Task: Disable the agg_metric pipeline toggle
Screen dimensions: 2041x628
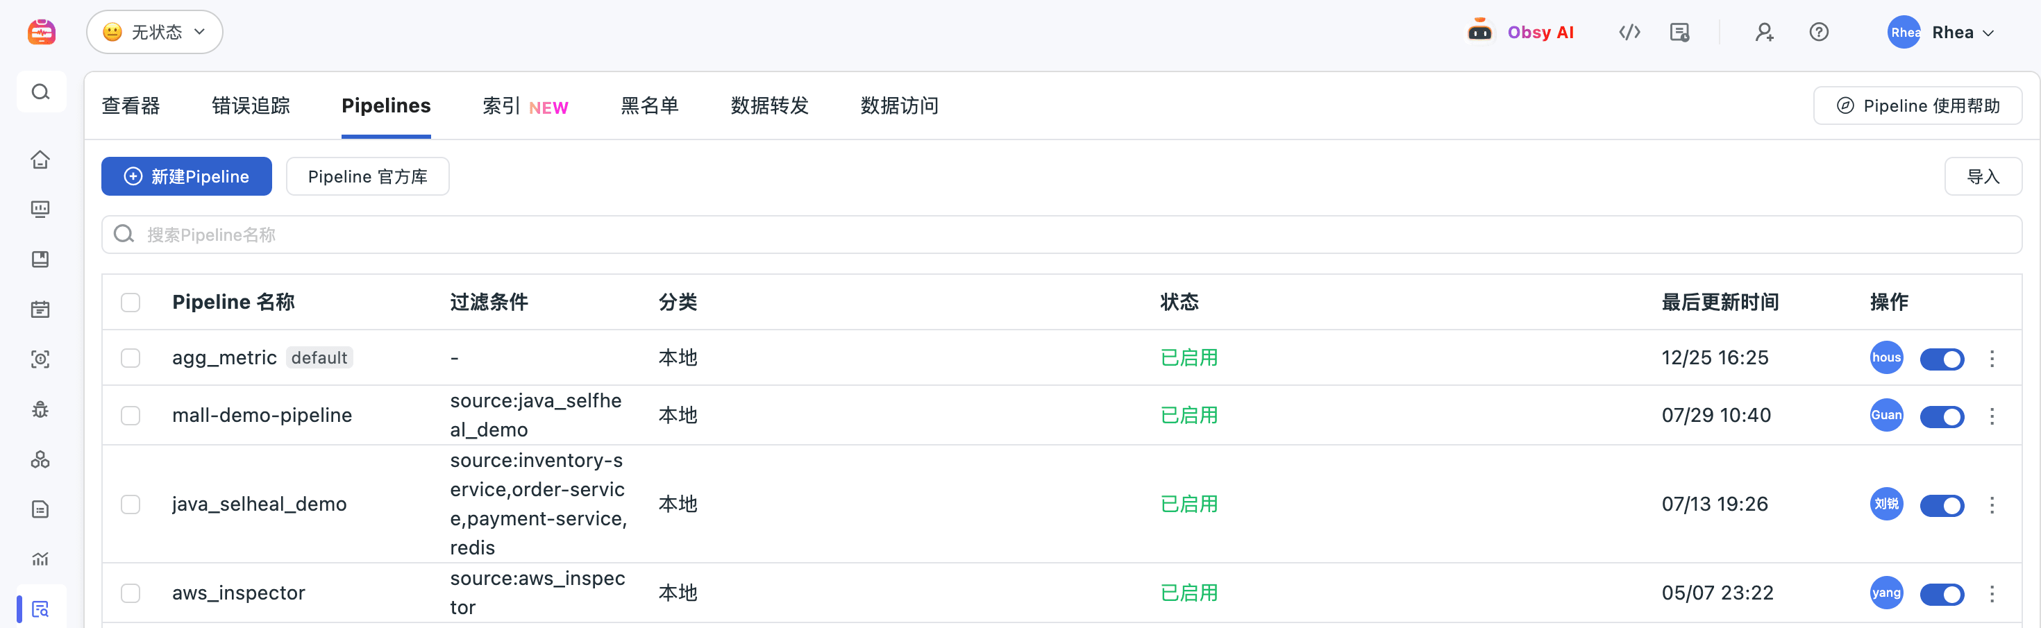Action: (1941, 359)
